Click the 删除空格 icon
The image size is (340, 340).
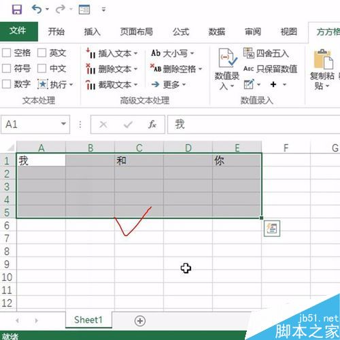pos(156,69)
